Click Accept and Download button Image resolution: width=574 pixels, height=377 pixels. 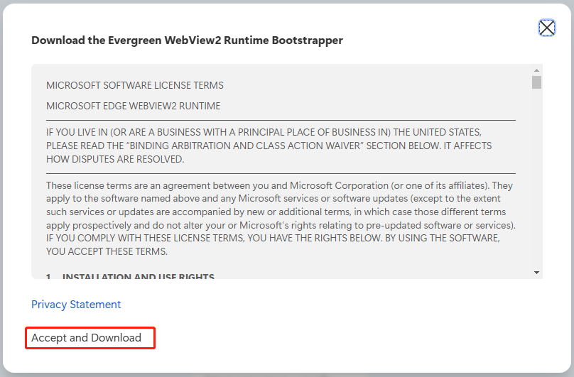coord(87,338)
